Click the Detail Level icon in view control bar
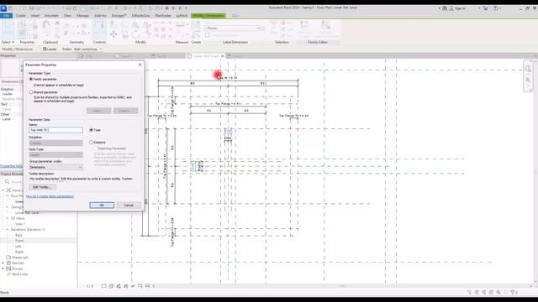538x302 pixels. 103,286
